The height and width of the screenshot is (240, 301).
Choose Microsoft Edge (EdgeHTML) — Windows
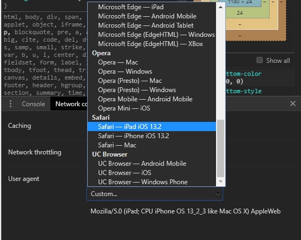[152, 35]
